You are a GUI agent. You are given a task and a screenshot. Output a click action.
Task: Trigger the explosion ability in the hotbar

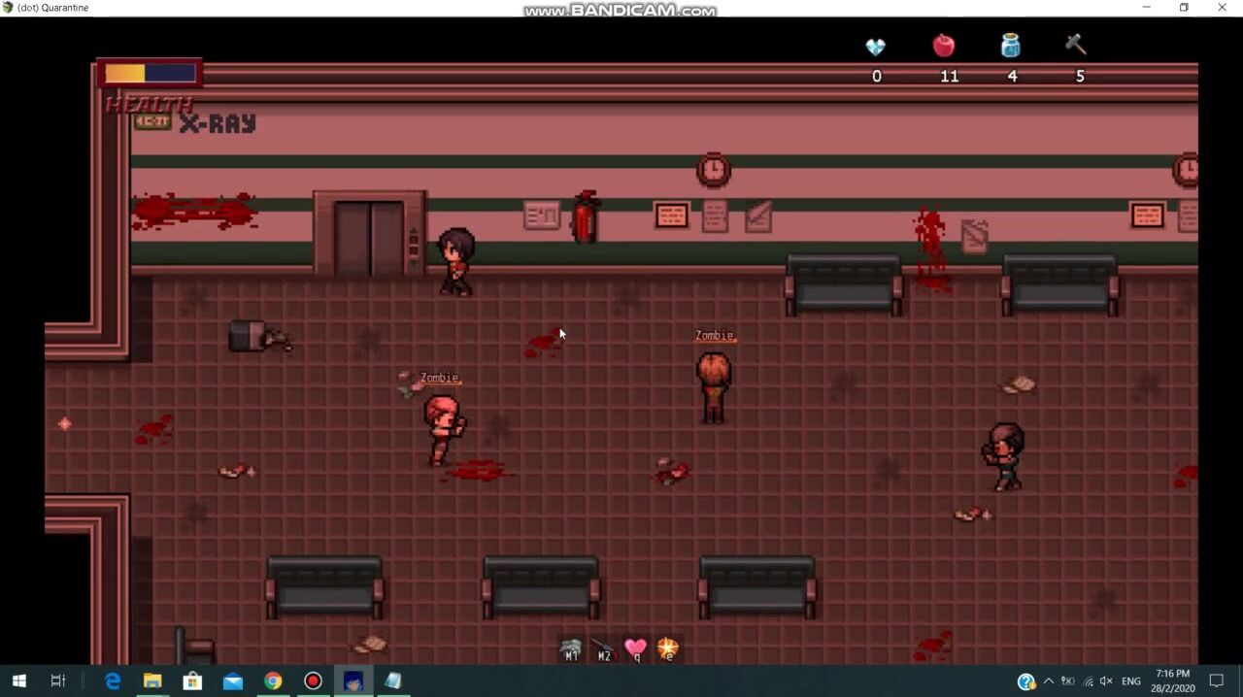(667, 648)
